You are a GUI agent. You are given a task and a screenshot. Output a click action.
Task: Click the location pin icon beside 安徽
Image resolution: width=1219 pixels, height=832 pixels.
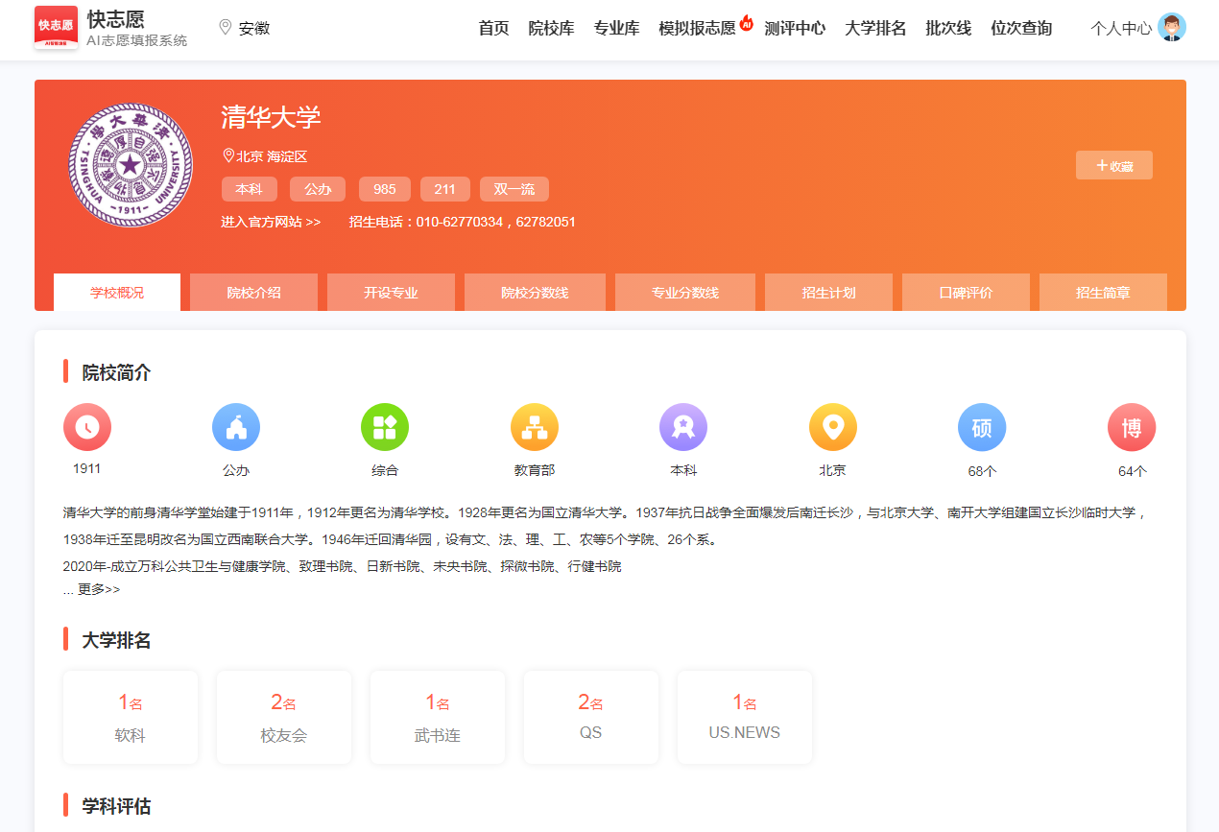click(x=226, y=27)
